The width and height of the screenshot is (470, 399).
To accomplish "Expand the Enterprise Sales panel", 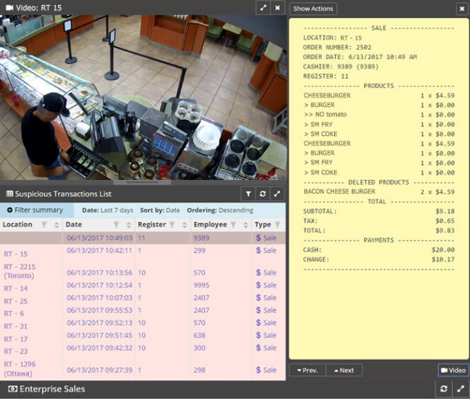I will [x=460, y=389].
